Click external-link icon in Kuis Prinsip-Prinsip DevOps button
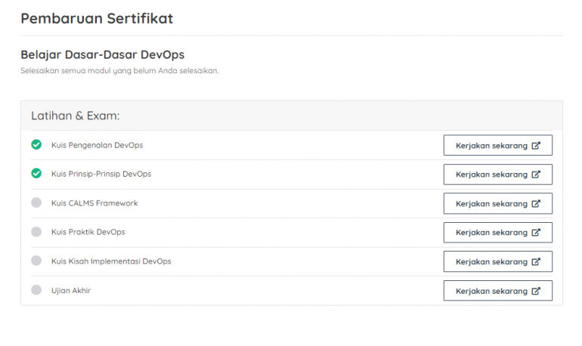The image size is (582, 346). (536, 175)
